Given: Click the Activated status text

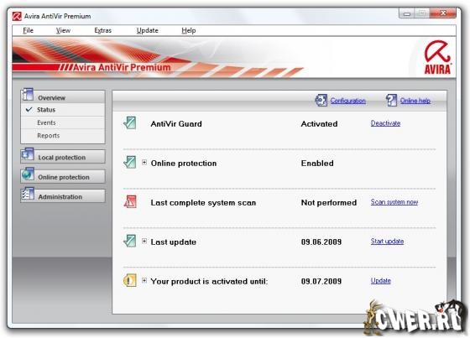Looking at the screenshot, I should click(319, 124).
